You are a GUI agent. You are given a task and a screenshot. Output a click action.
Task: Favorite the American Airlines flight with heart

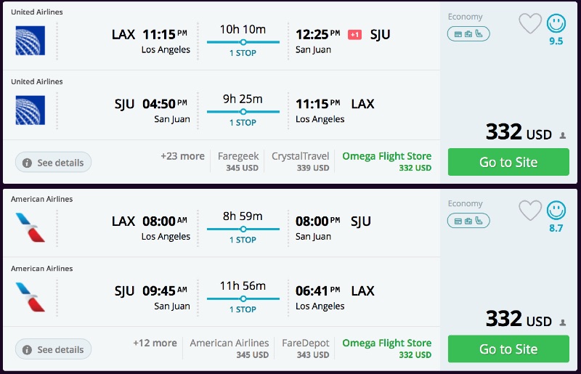pos(530,211)
